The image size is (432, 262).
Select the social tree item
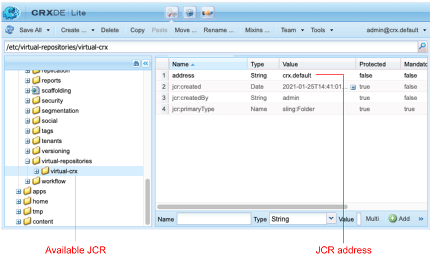[50, 120]
